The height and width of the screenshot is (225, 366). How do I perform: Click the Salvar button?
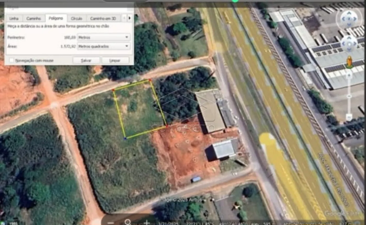[86, 60]
